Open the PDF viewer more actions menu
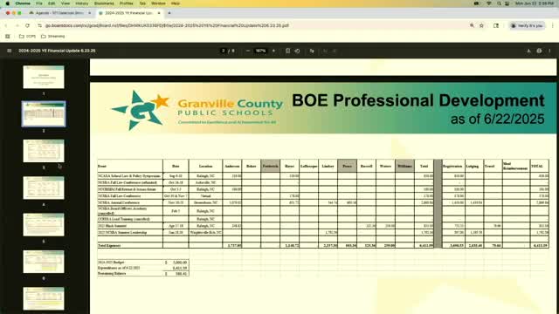 549,51
